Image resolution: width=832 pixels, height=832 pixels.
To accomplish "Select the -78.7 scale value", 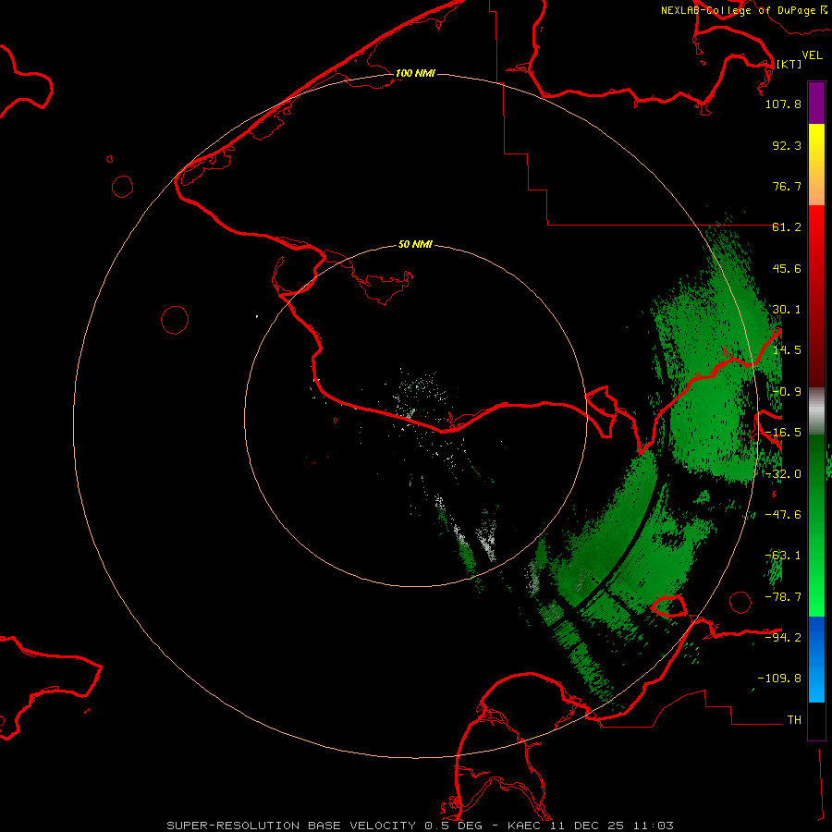I will (783, 597).
